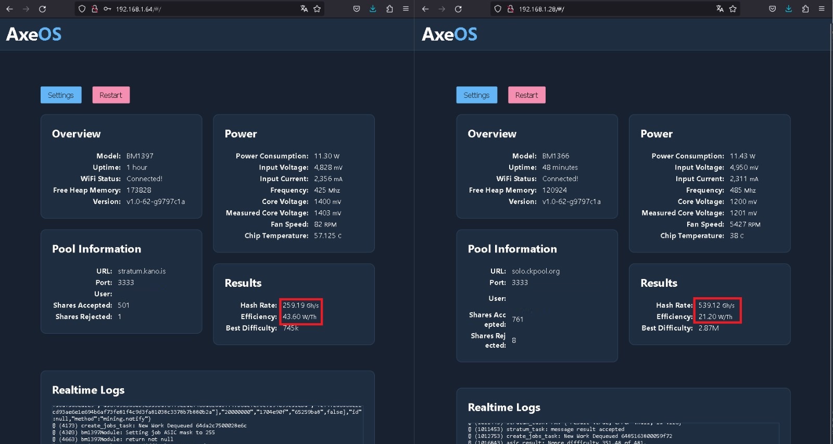
Task: Bookmark the 192.168.1.28 page with the star
Action: 733,9
